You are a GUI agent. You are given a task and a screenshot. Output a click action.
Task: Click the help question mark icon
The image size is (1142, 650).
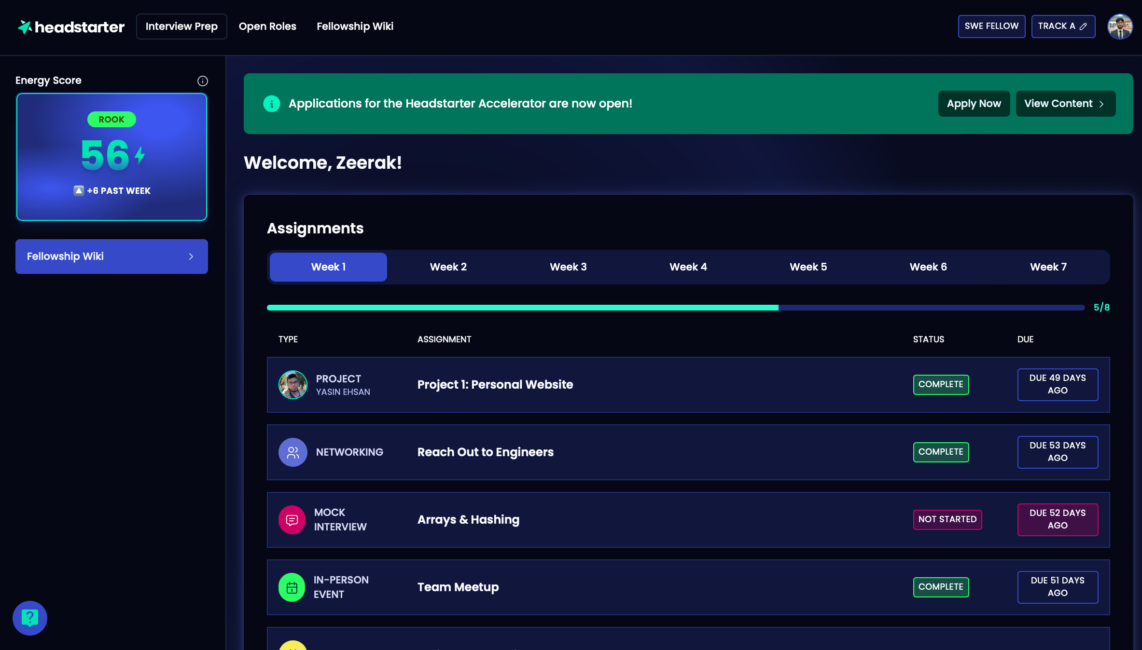[x=30, y=617]
